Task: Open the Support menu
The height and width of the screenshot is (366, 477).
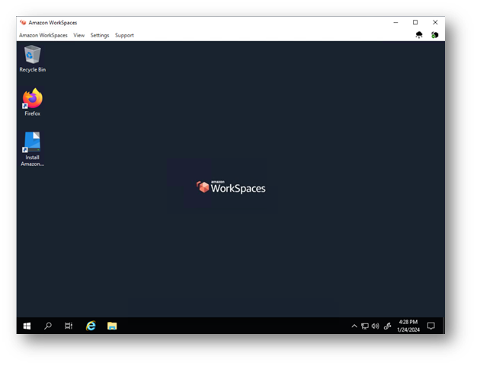Action: [x=124, y=35]
